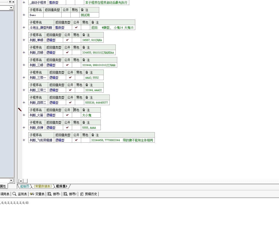Expand the Demo subroutine with its plus sign
Viewport: 279px width, 229px height.
point(24,15)
